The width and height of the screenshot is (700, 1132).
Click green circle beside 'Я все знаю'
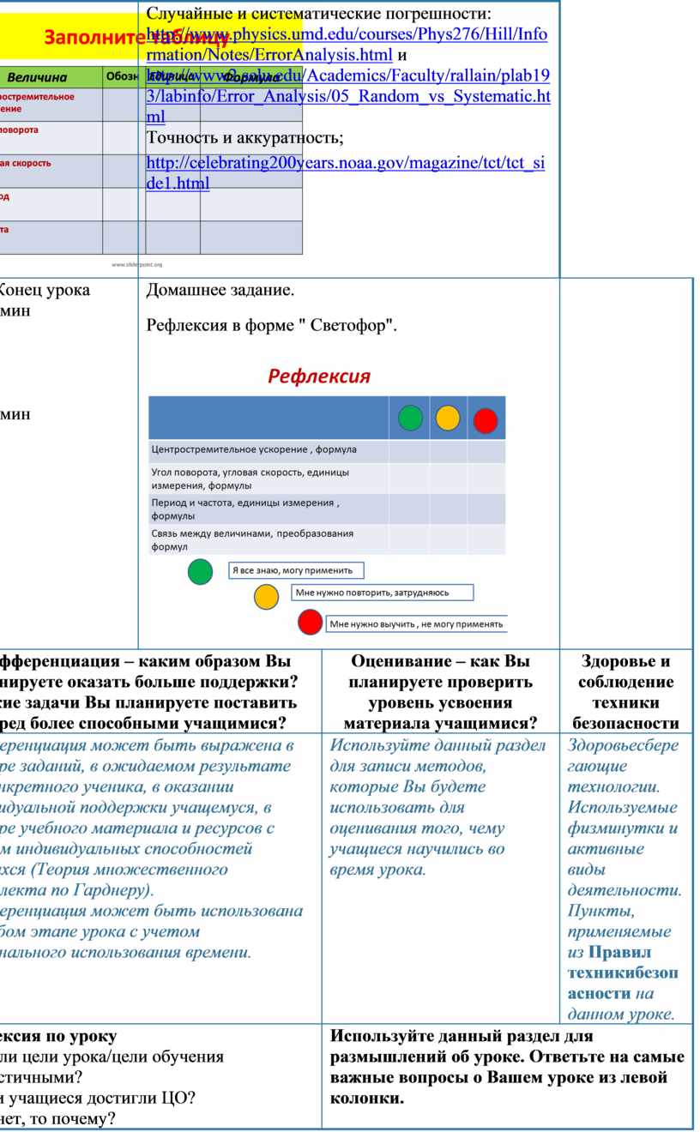coord(200,571)
